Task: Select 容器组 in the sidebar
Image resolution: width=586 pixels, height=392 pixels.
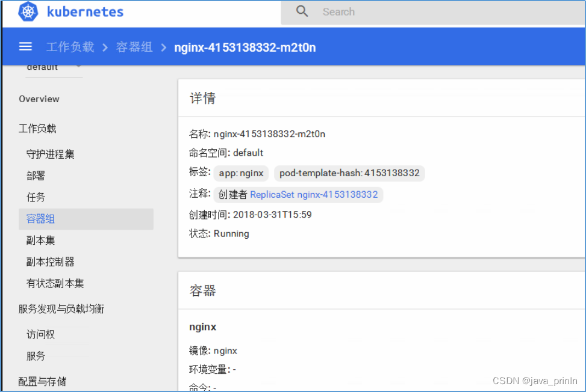Action: click(86, 219)
